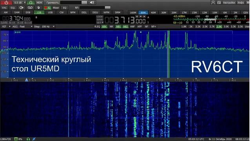Click the voicemail tape recorder icon
Viewport: 251px width, 141px height.
[30, 8]
